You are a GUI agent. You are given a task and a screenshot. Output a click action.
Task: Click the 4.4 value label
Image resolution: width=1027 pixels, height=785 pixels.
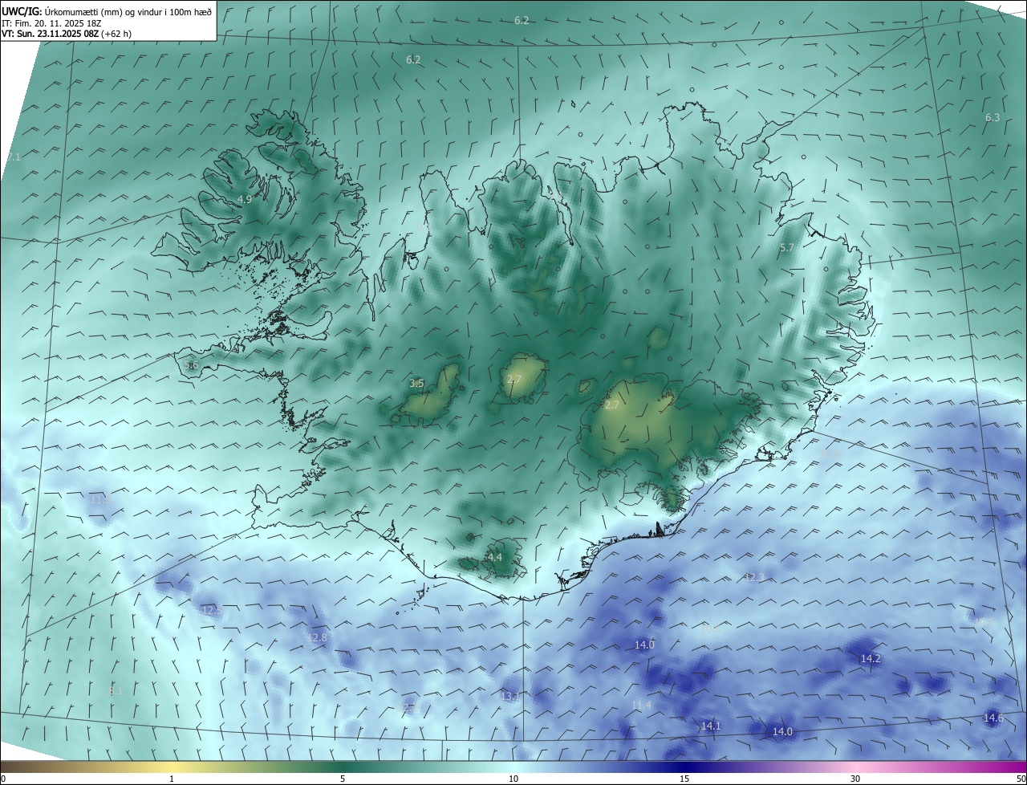tap(494, 557)
